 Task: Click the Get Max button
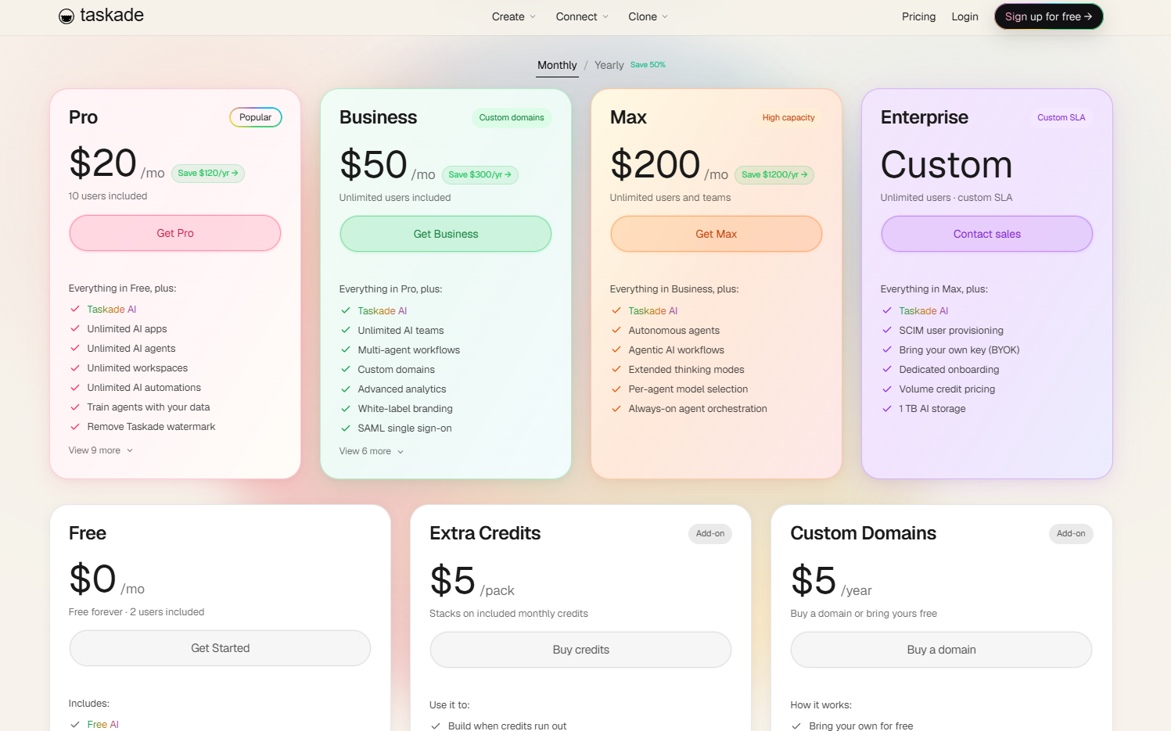pos(717,234)
